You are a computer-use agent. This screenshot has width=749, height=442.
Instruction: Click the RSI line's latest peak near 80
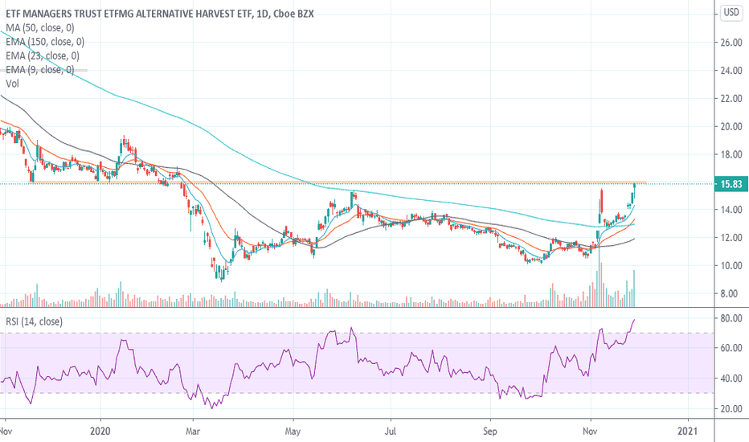click(x=634, y=320)
